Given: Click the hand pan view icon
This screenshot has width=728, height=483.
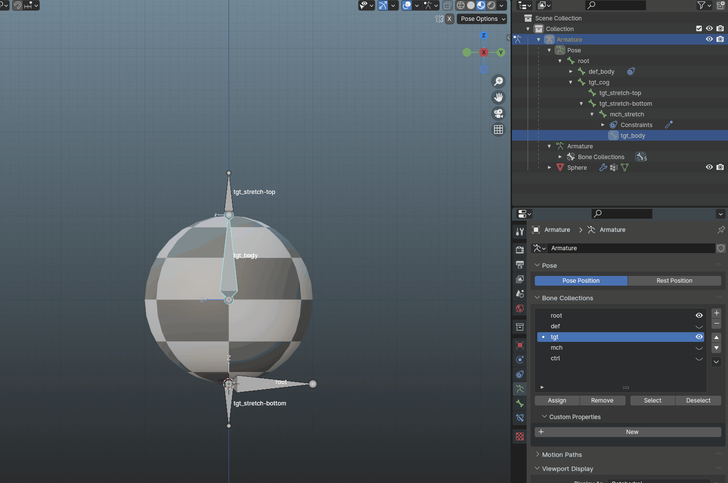Looking at the screenshot, I should 498,97.
